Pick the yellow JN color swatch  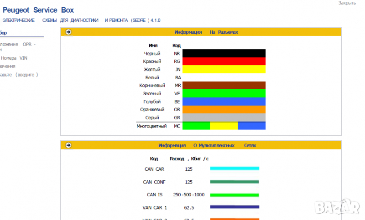click(224, 69)
